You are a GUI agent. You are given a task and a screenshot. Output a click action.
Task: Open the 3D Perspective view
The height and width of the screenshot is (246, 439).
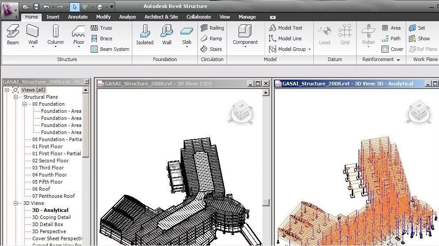pos(49,231)
